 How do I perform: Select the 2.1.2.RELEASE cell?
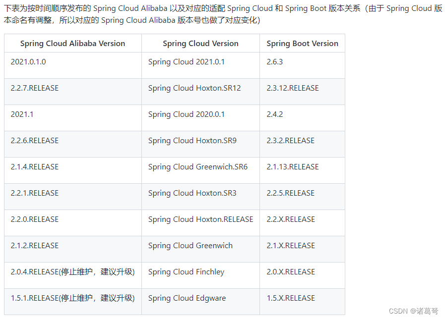(72, 249)
